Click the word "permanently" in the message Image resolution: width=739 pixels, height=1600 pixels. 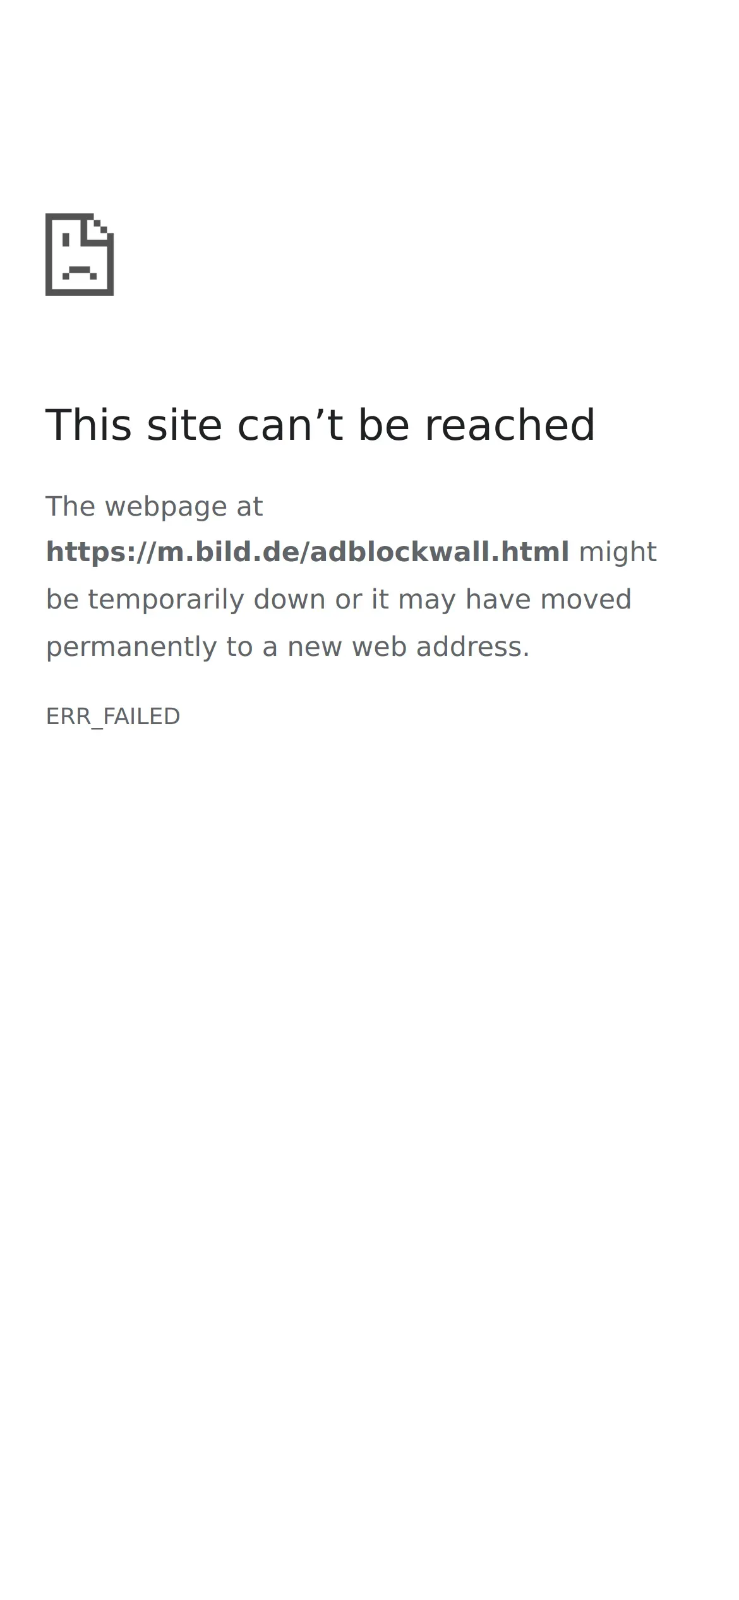coord(131,647)
